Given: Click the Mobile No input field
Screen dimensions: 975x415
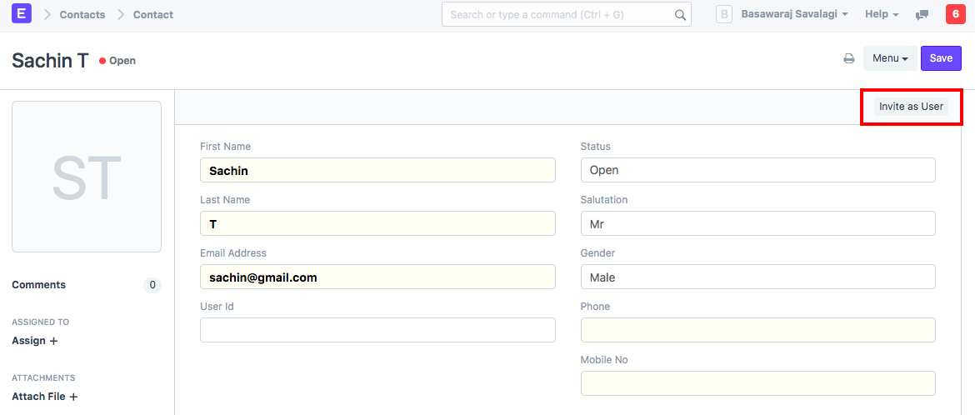Looking at the screenshot, I should click(757, 383).
